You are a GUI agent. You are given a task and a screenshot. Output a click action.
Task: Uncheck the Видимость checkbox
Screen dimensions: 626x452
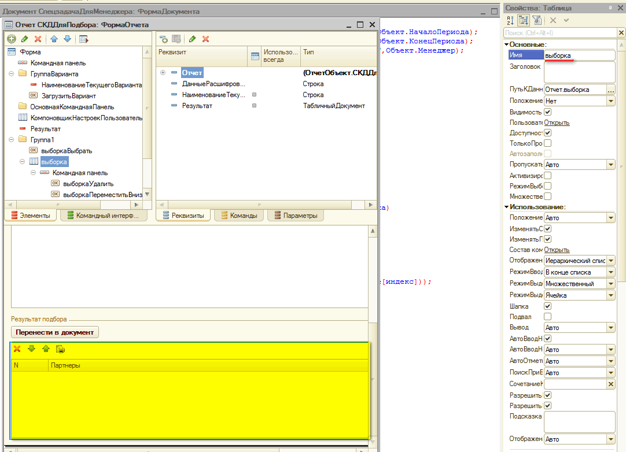pyautogui.click(x=547, y=112)
